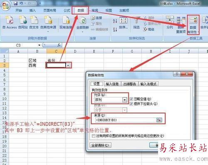Open the dropdown arrow on cell C3
Image resolution: width=208 pixels, height=165 pixels.
68,65
